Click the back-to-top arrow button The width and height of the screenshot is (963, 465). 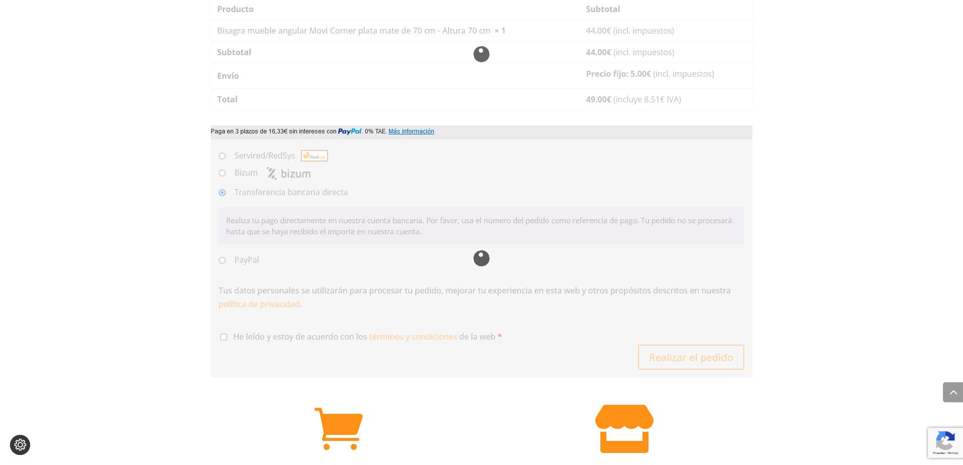click(x=953, y=392)
